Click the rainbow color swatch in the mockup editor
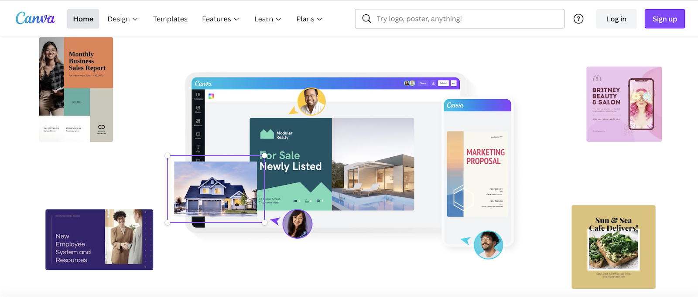698x297 pixels. click(x=211, y=96)
